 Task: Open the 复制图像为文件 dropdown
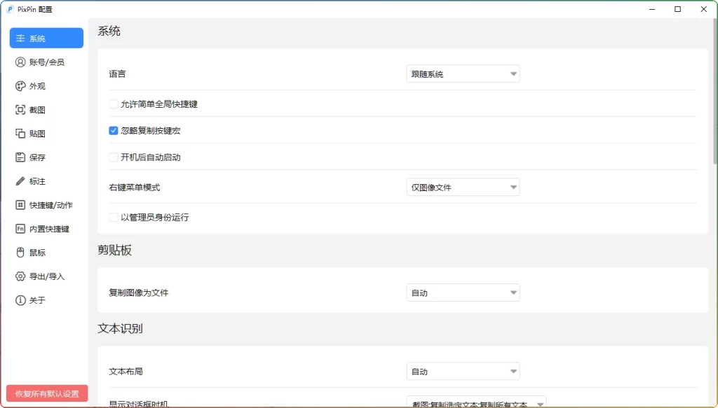point(463,293)
